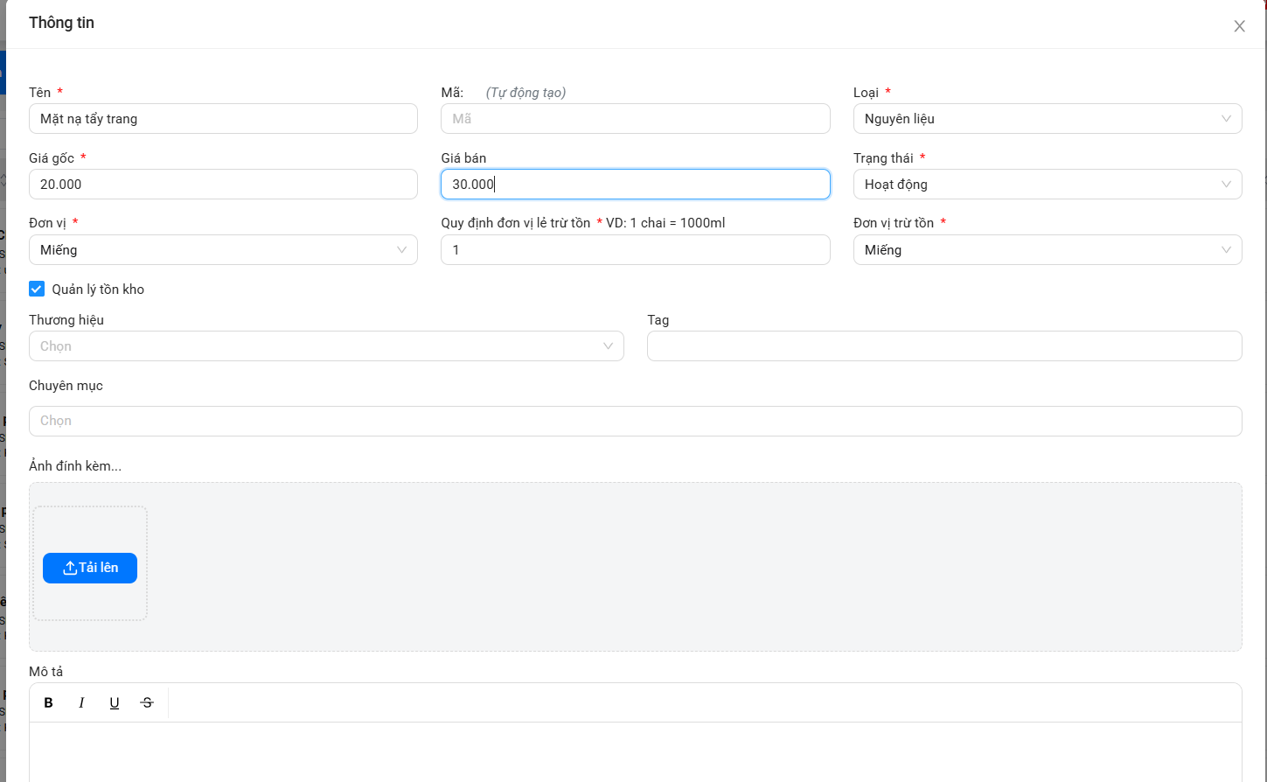Click the Giá gốc price field
The width and height of the screenshot is (1267, 782).
223,185
